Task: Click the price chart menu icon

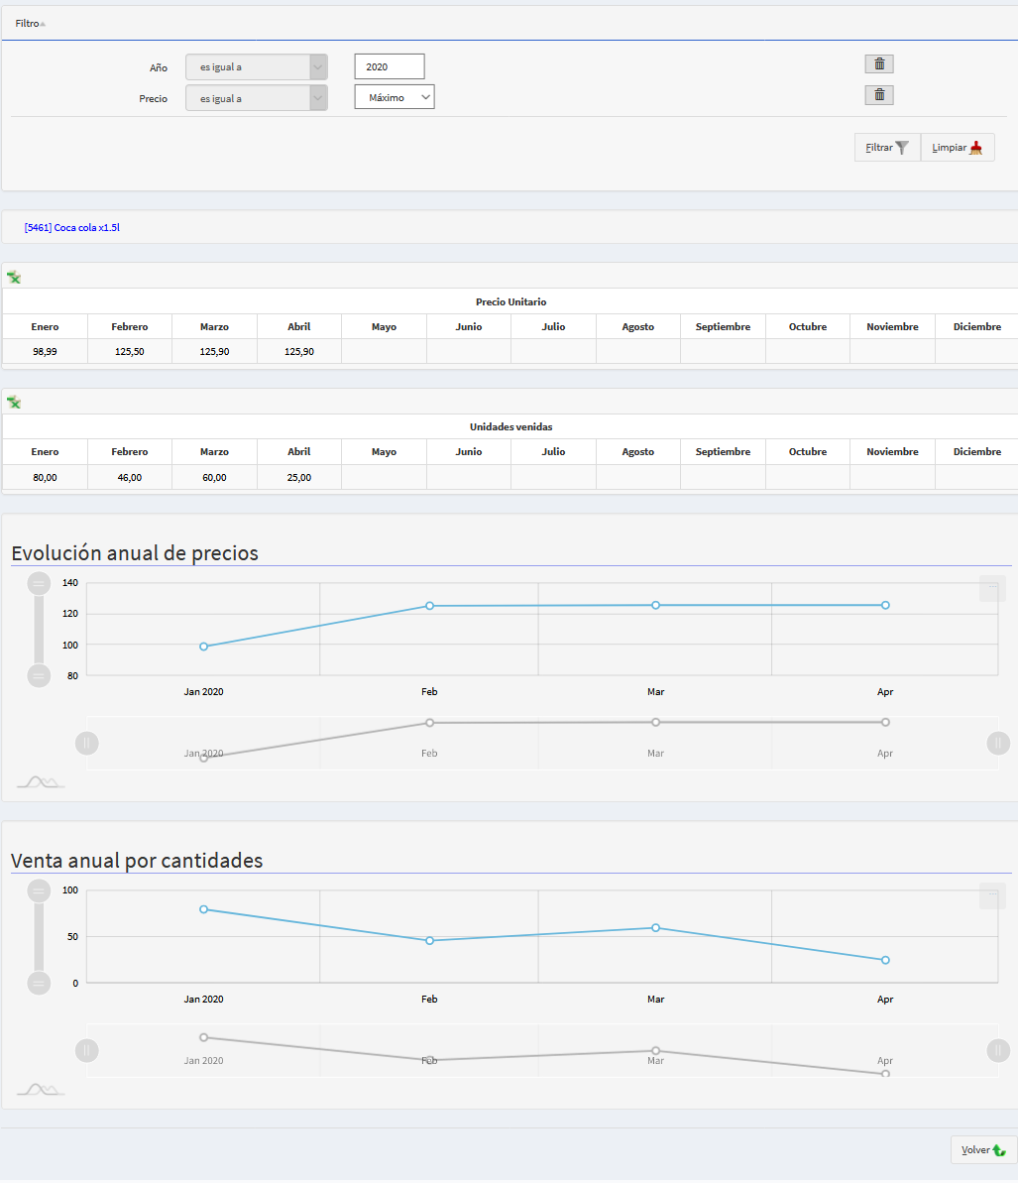Action: [x=992, y=588]
